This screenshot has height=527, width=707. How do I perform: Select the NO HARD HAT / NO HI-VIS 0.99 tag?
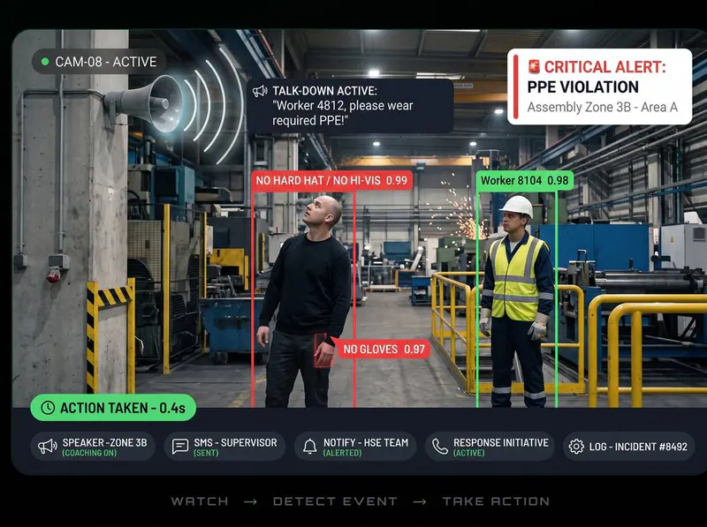(x=331, y=181)
